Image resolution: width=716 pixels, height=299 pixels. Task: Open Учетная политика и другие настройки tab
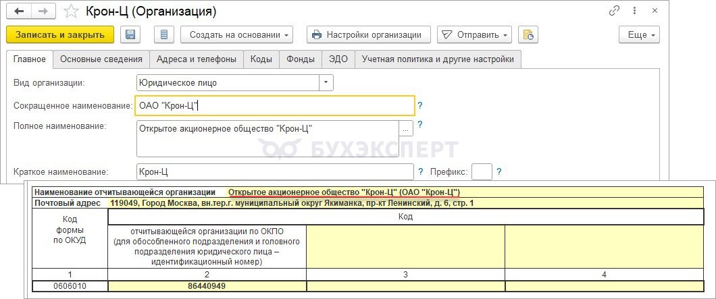pyautogui.click(x=438, y=59)
